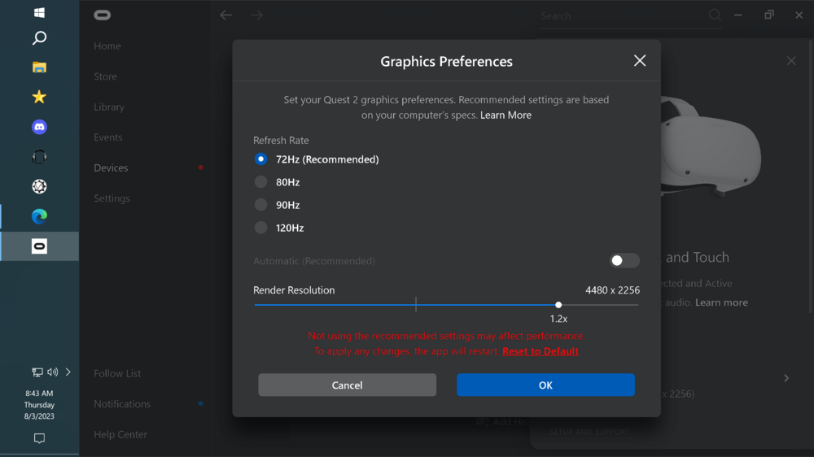Open the volume tray icon
814x457 pixels.
52,372
